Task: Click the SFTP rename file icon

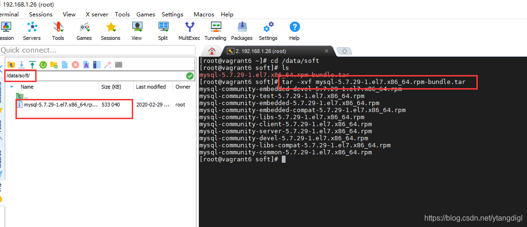Action: [x=86, y=65]
